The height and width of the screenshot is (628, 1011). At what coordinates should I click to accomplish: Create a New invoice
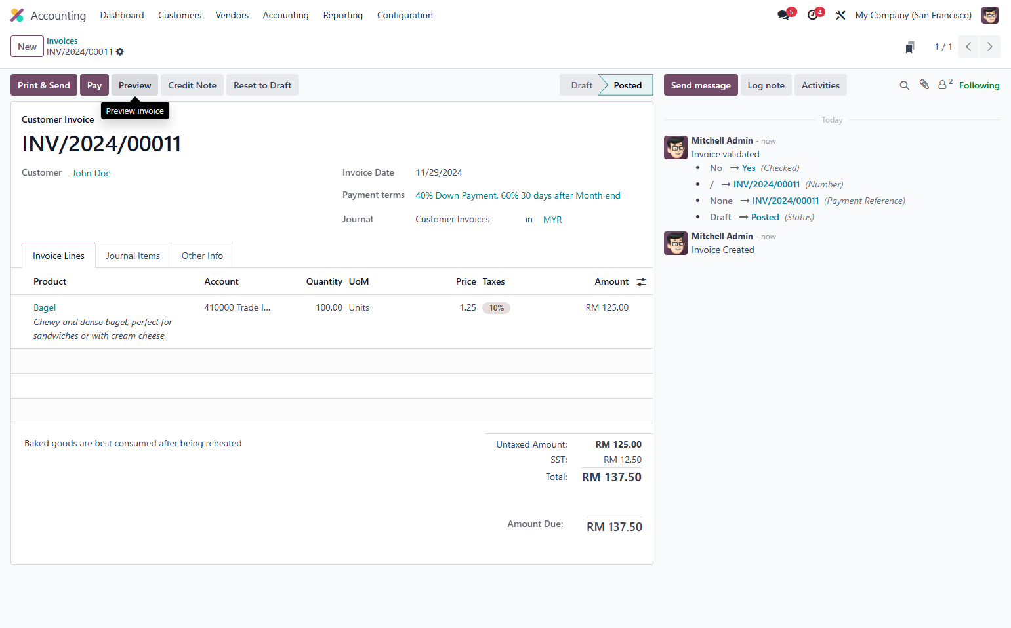coord(28,47)
